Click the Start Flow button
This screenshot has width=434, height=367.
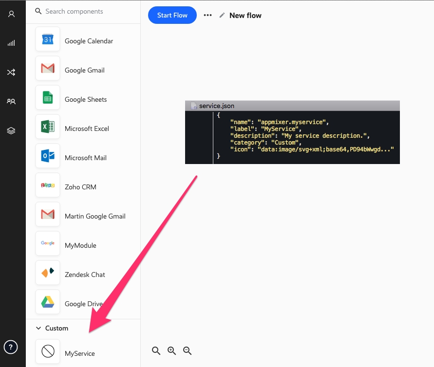pos(172,15)
